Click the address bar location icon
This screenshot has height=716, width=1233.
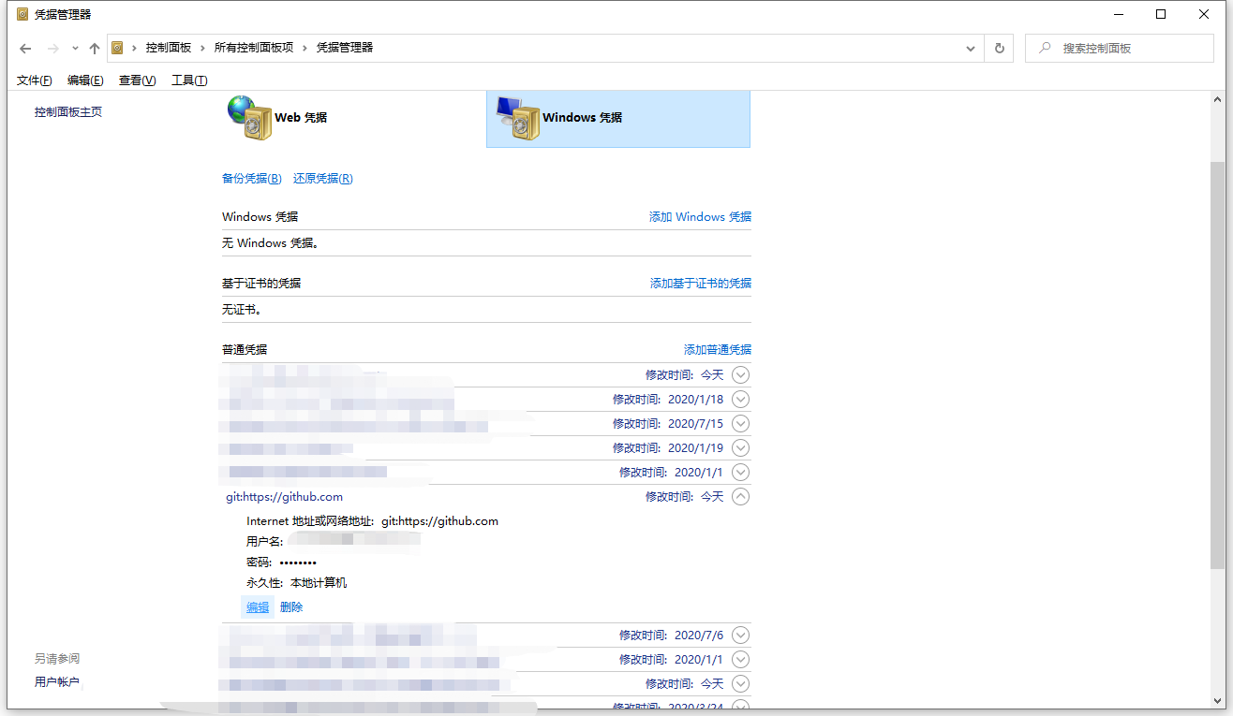117,48
